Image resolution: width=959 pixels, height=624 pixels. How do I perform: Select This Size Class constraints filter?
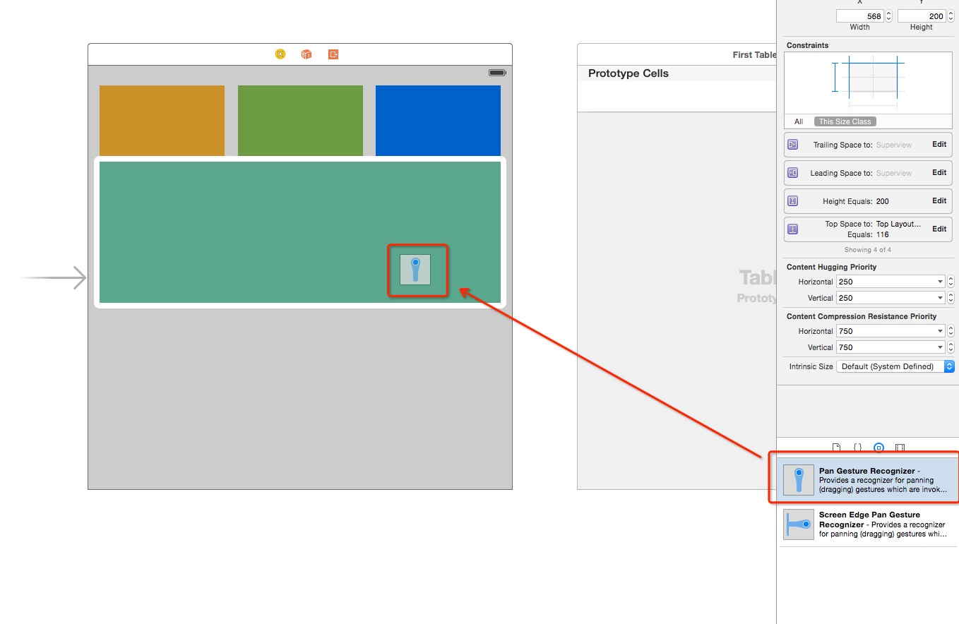tap(845, 121)
